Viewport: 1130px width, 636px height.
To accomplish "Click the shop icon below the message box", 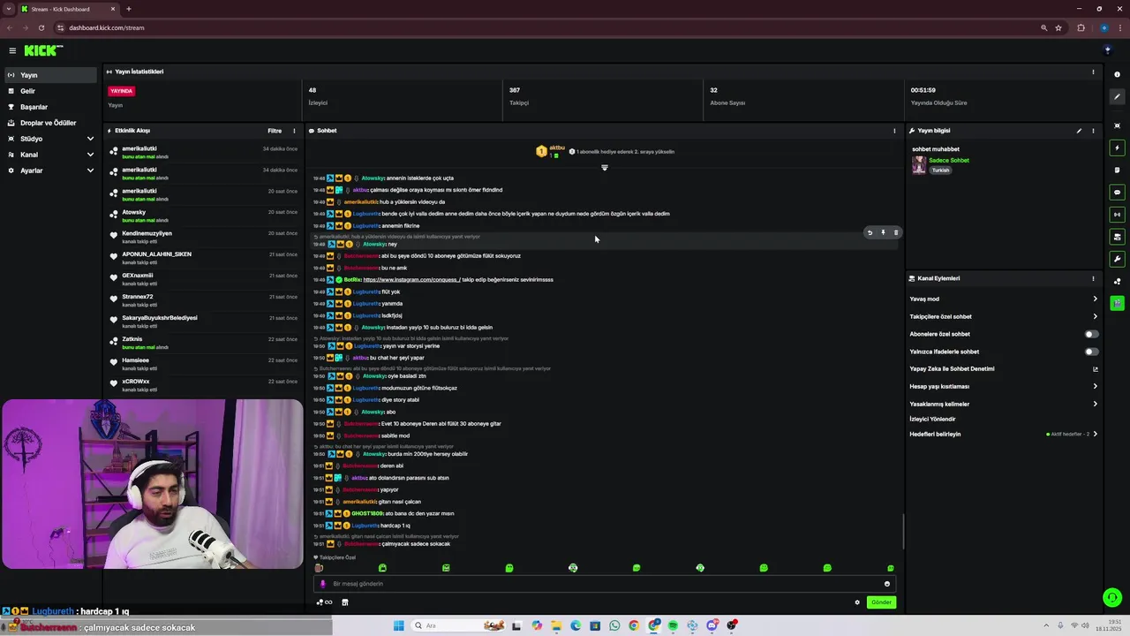I will [x=345, y=602].
